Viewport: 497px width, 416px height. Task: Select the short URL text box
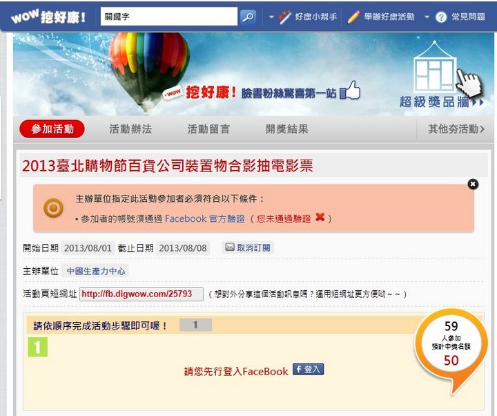(142, 294)
